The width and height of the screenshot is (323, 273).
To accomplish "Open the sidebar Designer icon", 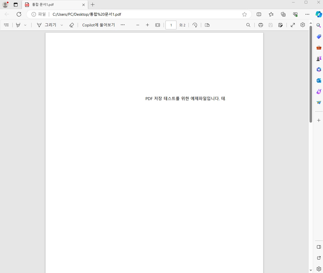I will 319,92.
